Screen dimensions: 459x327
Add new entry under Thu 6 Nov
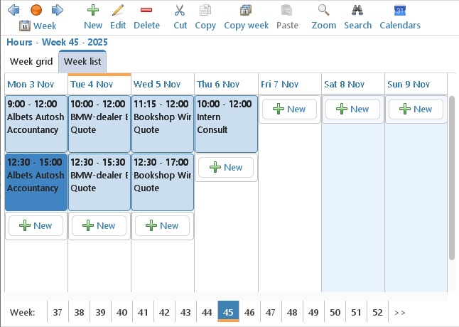[x=226, y=168]
